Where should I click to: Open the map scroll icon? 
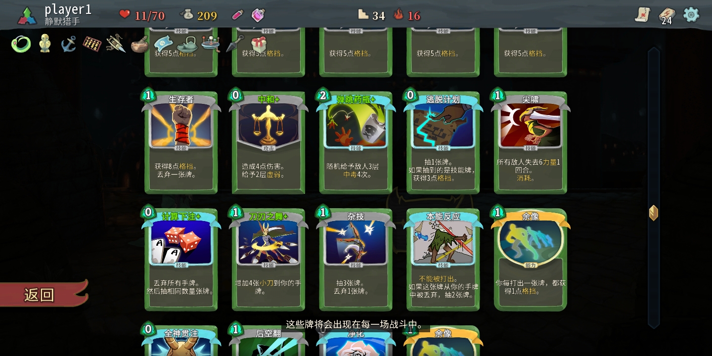tap(642, 14)
